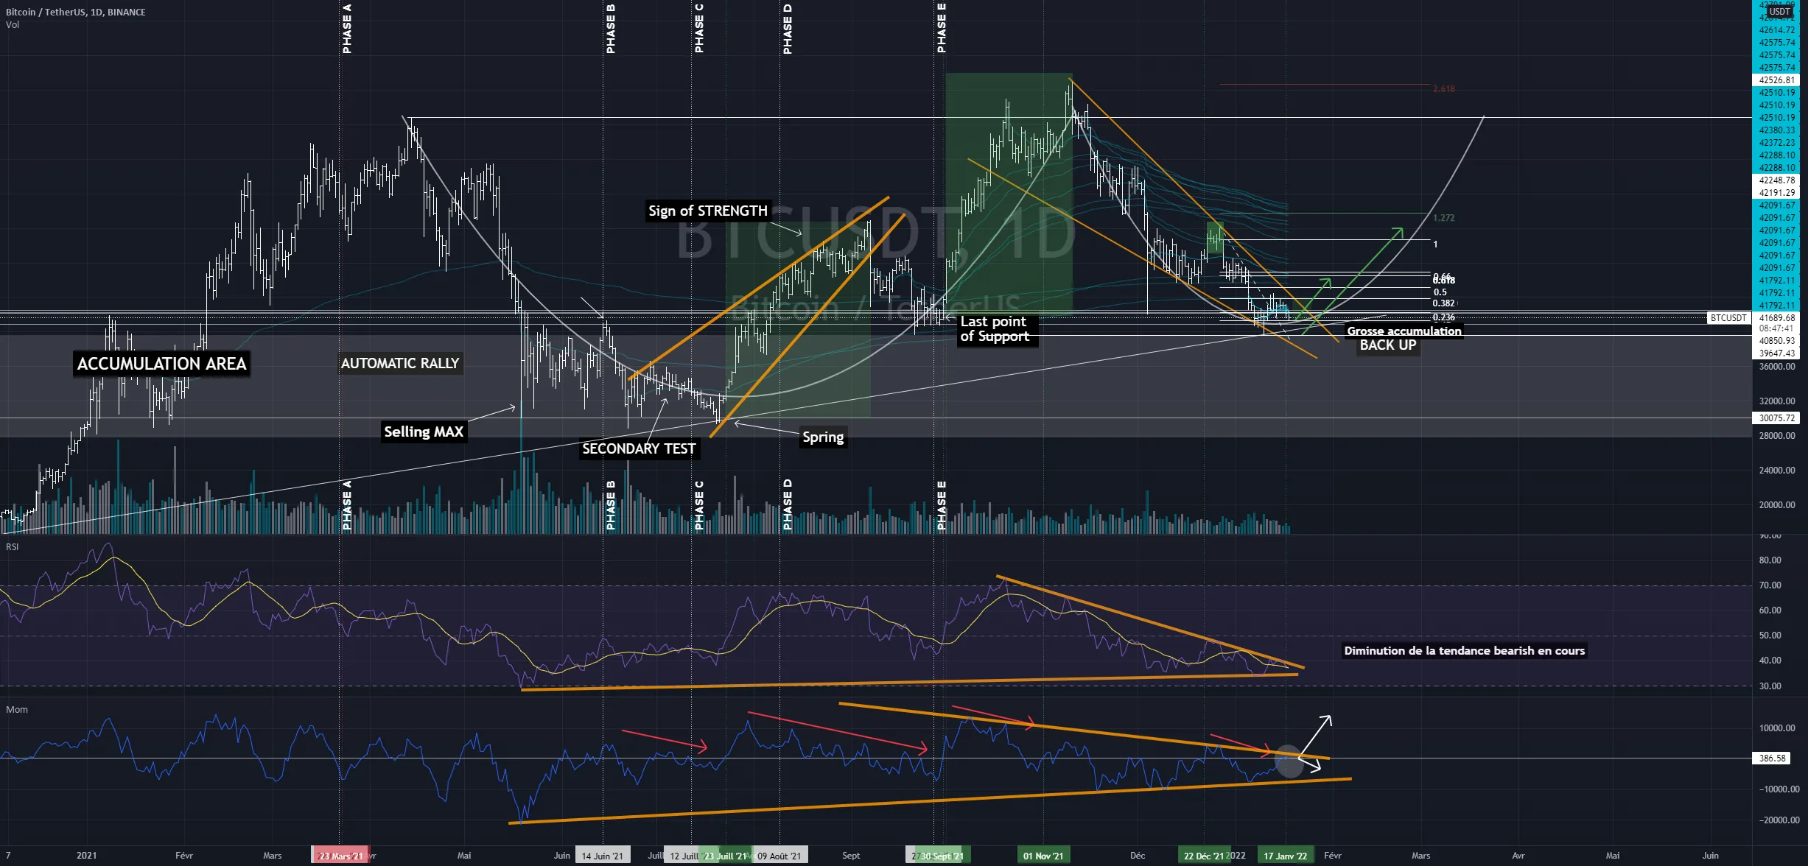Click the 386.58 momentum value label
The image size is (1808, 866).
(1772, 758)
